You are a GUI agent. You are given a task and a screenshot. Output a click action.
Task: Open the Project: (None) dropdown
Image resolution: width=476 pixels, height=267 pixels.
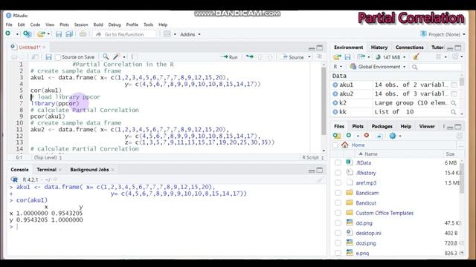click(443, 35)
